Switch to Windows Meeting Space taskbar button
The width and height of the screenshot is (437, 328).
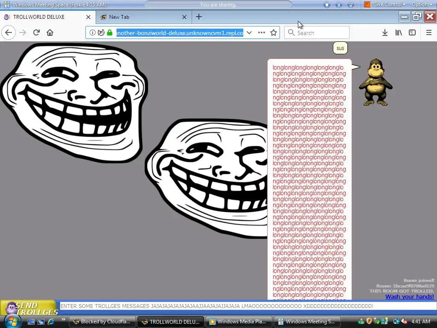[307, 322]
